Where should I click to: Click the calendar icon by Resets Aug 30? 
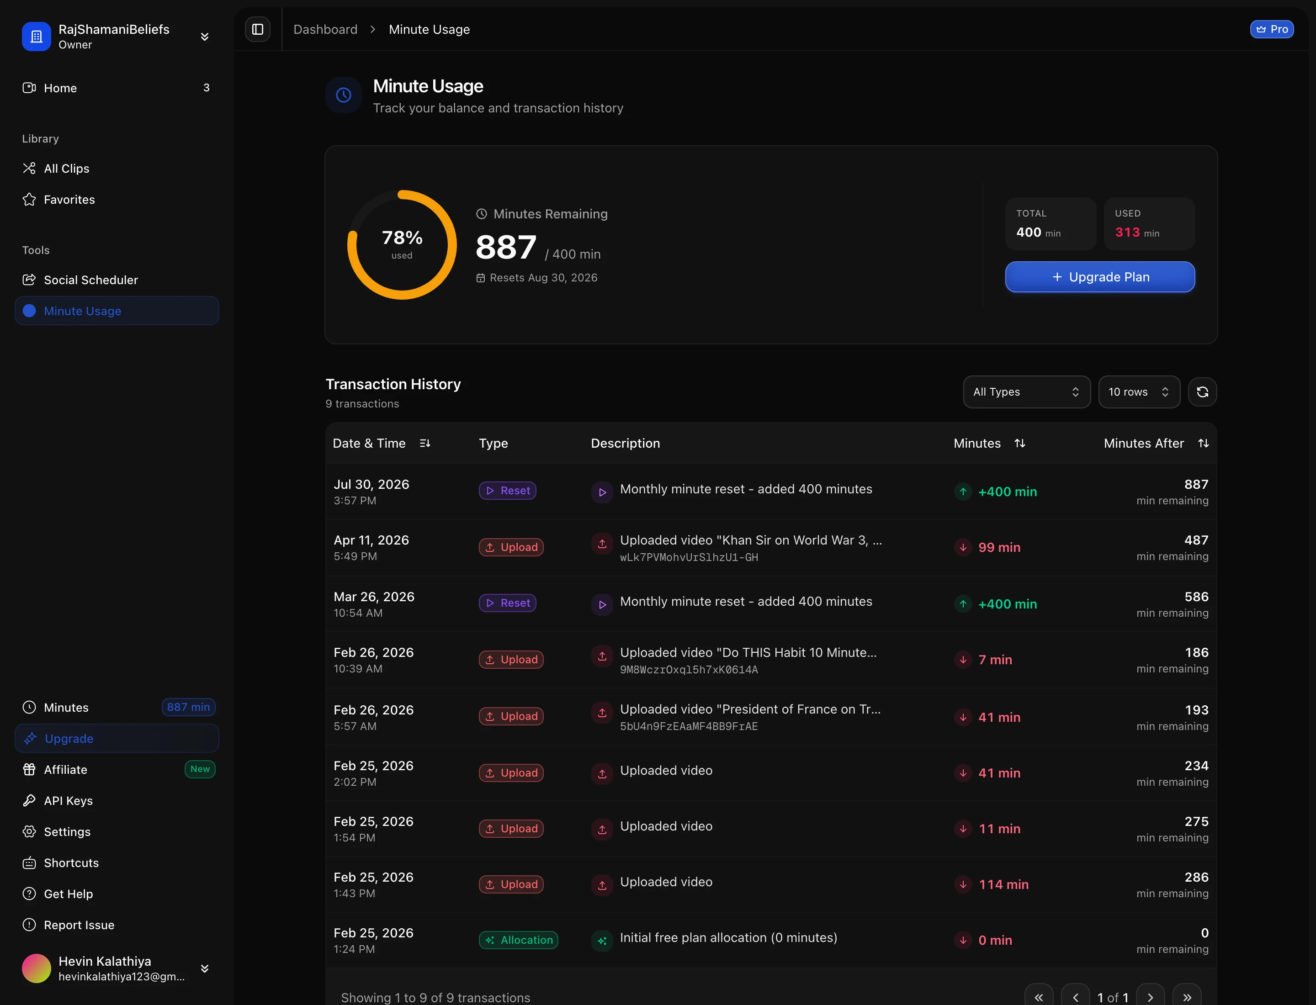(481, 278)
